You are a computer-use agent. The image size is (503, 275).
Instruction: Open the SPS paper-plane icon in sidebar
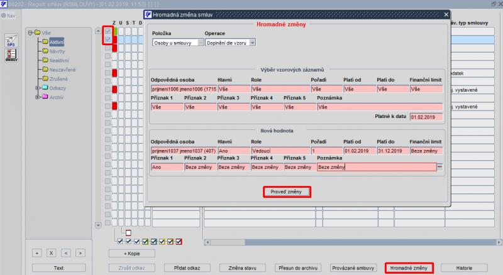(x=11, y=40)
